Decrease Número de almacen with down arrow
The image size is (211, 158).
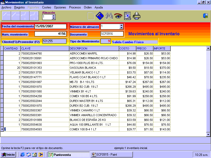point(121,28)
